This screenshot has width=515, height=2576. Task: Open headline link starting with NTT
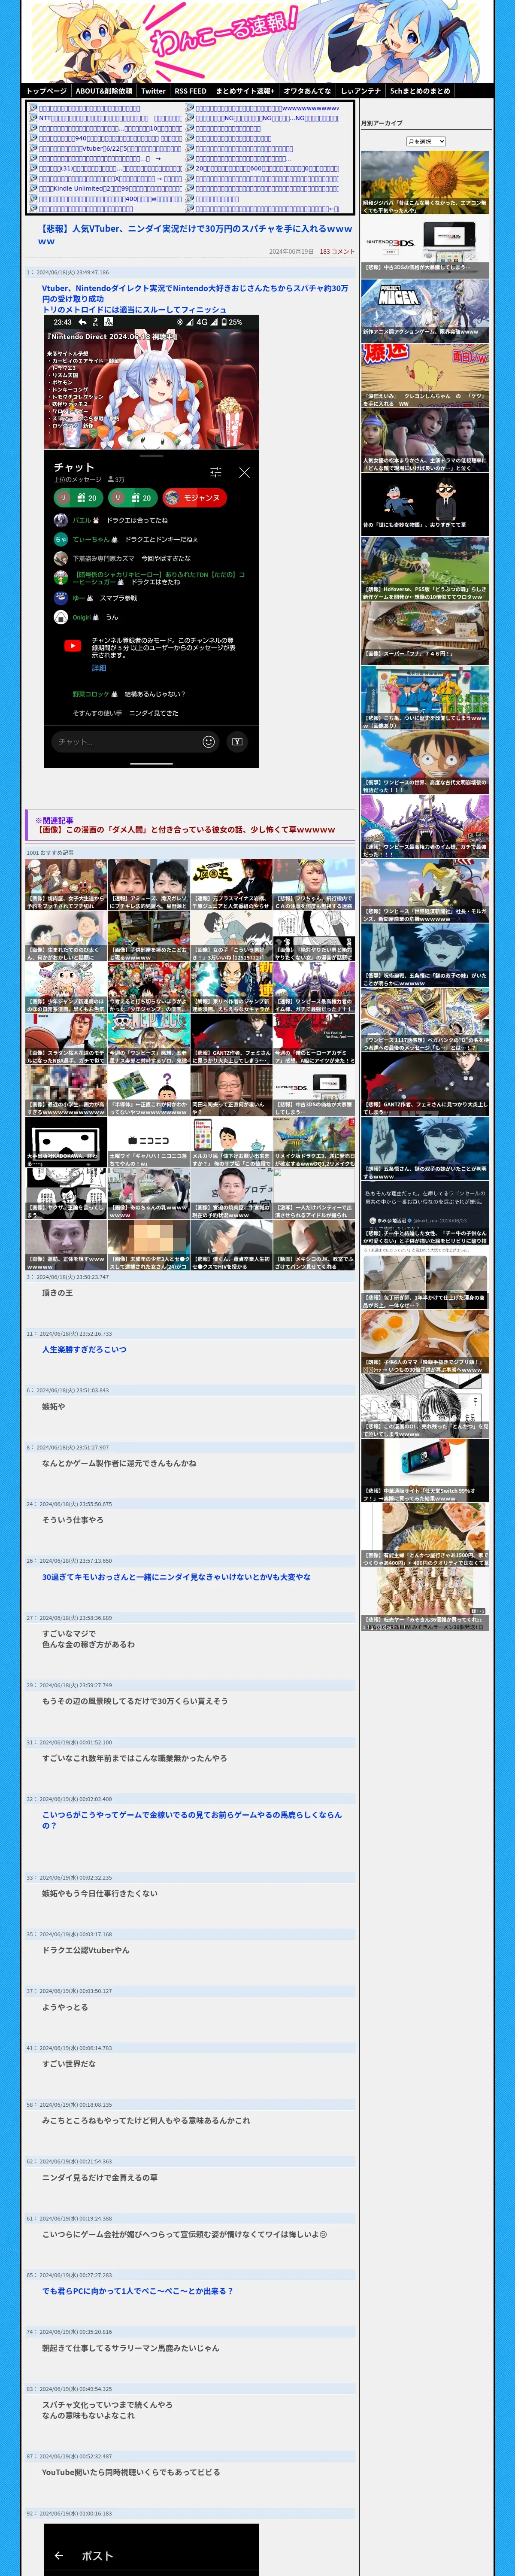pyautogui.click(x=110, y=118)
